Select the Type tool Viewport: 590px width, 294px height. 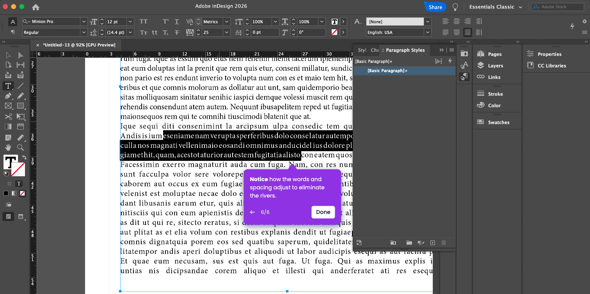(8, 86)
